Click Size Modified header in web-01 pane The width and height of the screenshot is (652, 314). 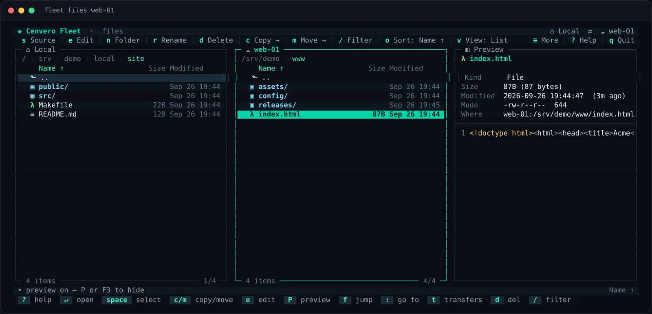395,68
